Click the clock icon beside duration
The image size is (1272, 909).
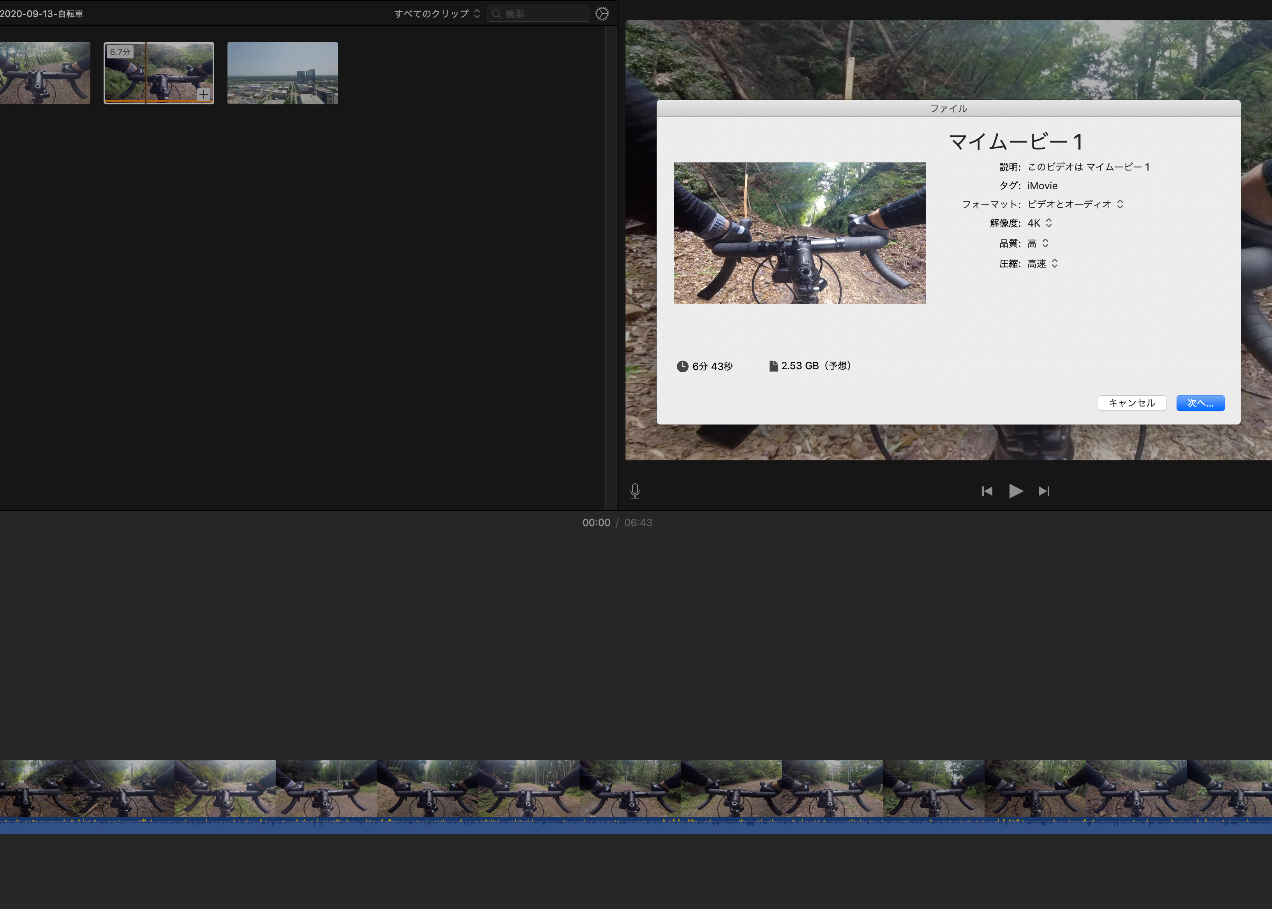pos(682,366)
